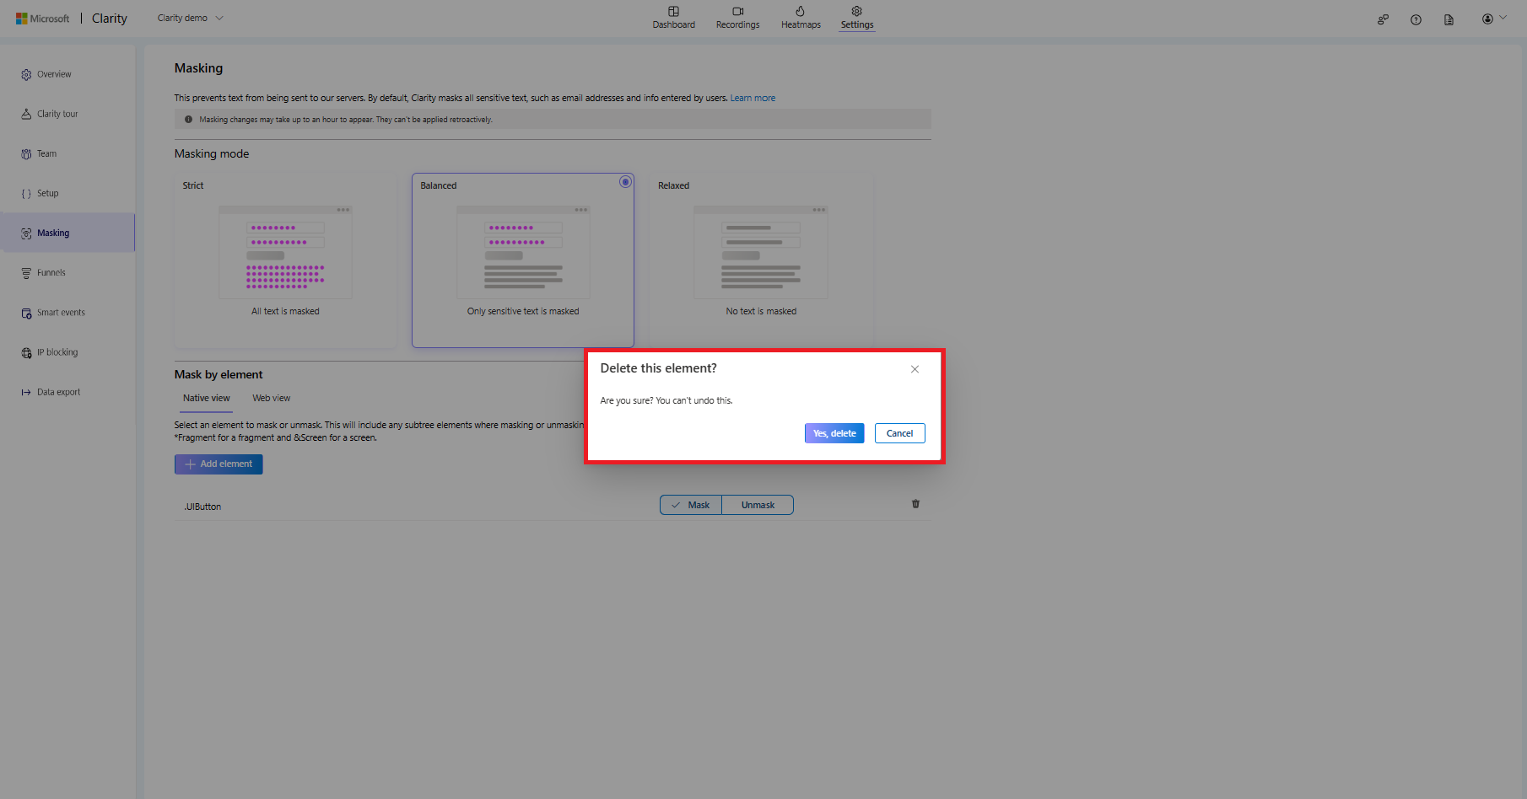This screenshot has height=799, width=1527.
Task: Go to Setup settings
Action: tap(67, 193)
